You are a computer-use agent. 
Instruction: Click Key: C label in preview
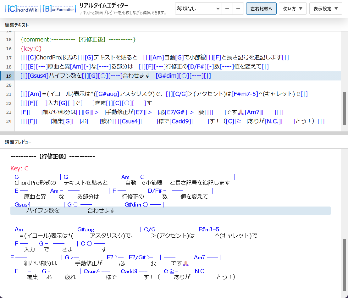click(19, 168)
